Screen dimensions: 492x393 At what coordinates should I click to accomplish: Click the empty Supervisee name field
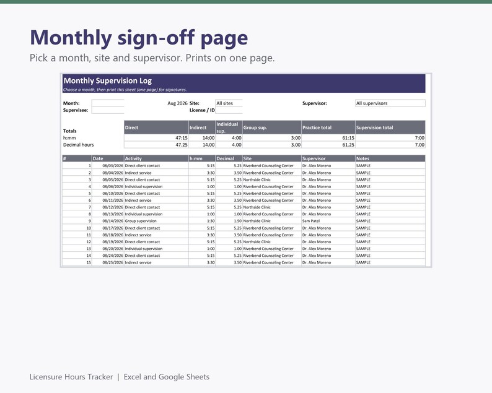[108, 110]
